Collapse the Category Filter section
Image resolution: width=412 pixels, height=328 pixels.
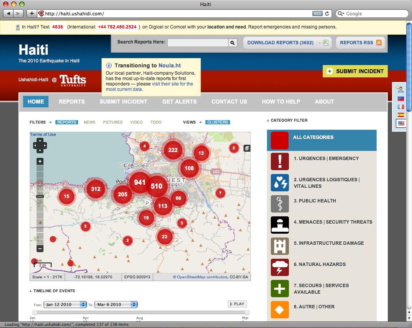[287, 120]
